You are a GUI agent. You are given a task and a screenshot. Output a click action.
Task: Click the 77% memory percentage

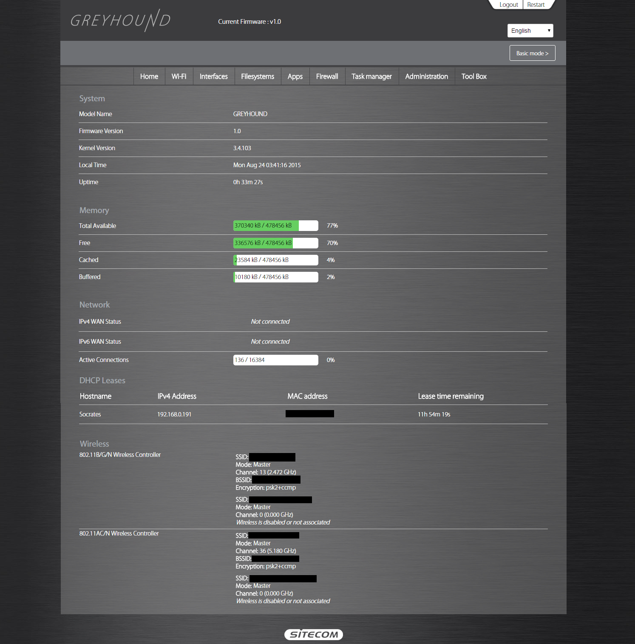[x=332, y=226]
